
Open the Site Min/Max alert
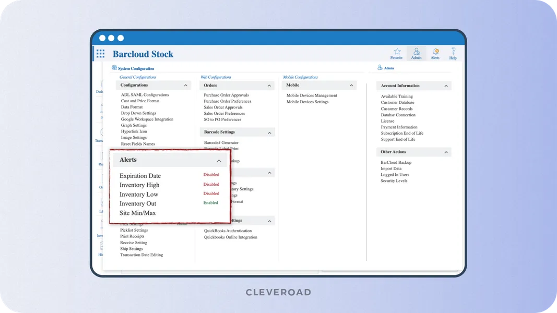[137, 213]
